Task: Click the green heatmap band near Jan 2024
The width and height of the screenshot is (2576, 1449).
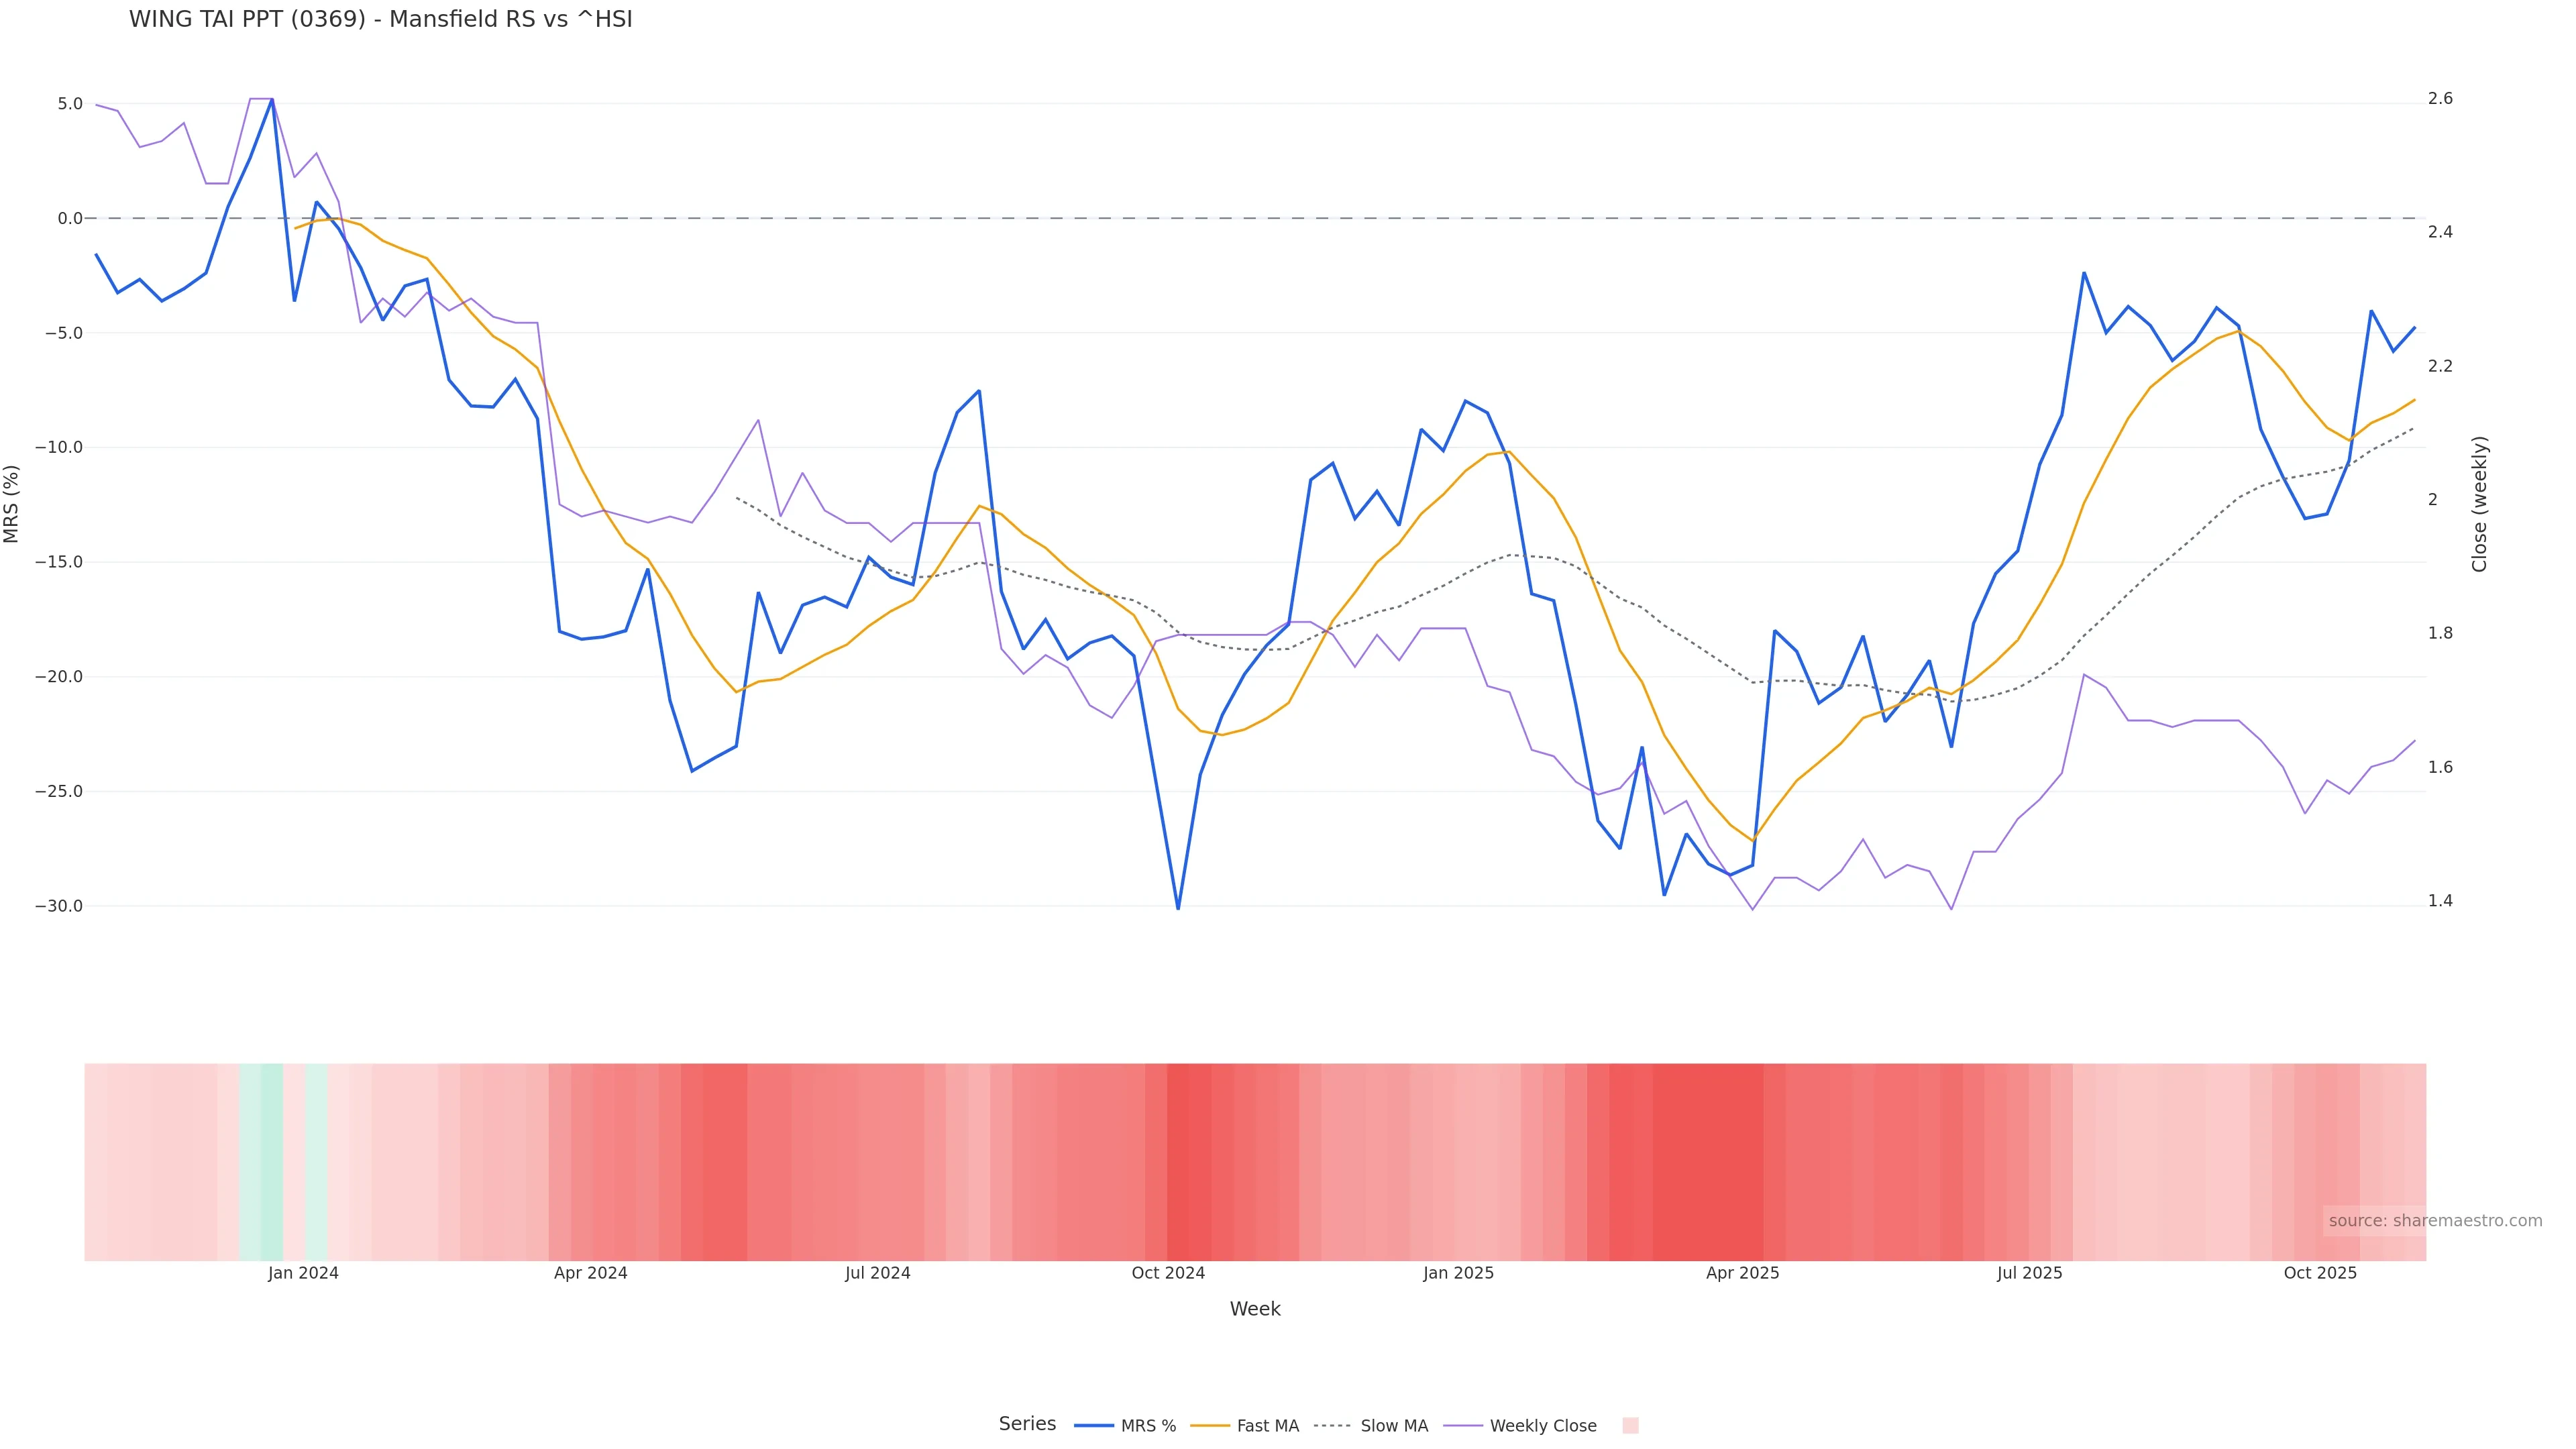Action: tap(271, 1161)
